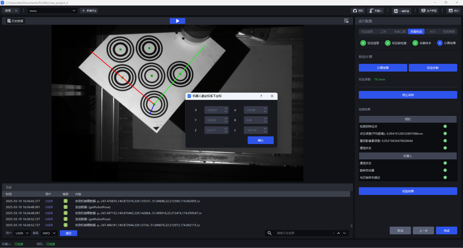The image size is (463, 248).
Task: Click the AI 一键联通 button
Action: (x=401, y=11)
